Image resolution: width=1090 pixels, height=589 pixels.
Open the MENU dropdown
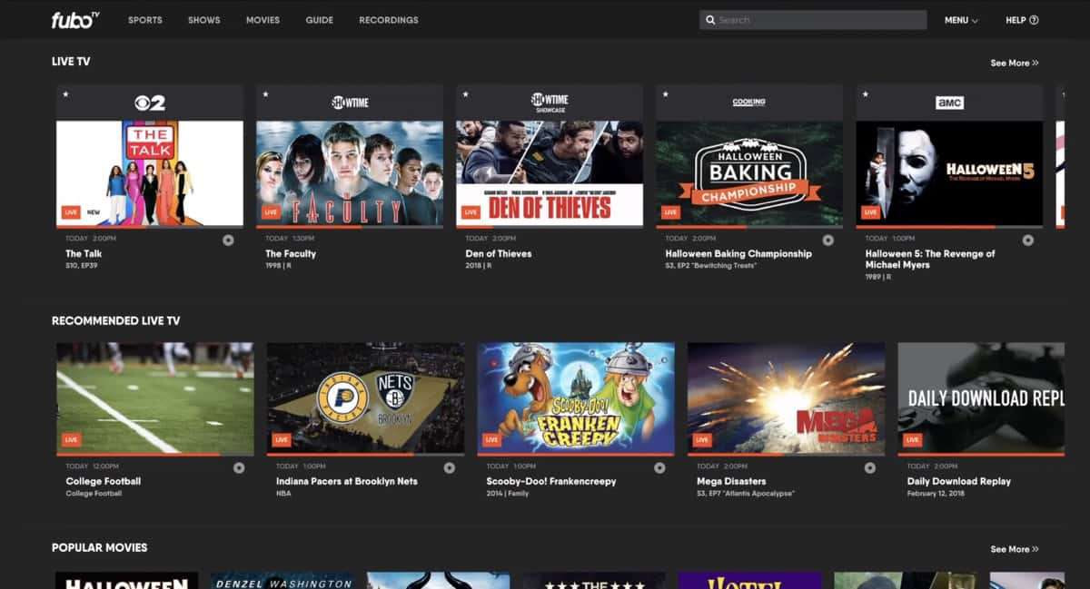pyautogui.click(x=960, y=19)
